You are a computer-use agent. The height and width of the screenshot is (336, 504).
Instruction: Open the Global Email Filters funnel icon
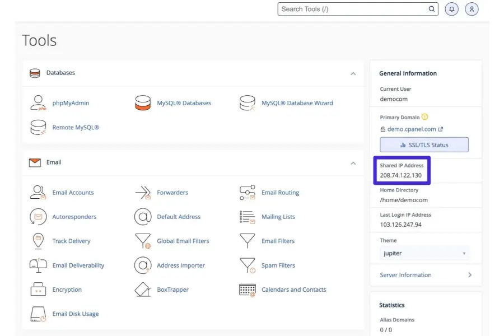pyautogui.click(x=143, y=241)
